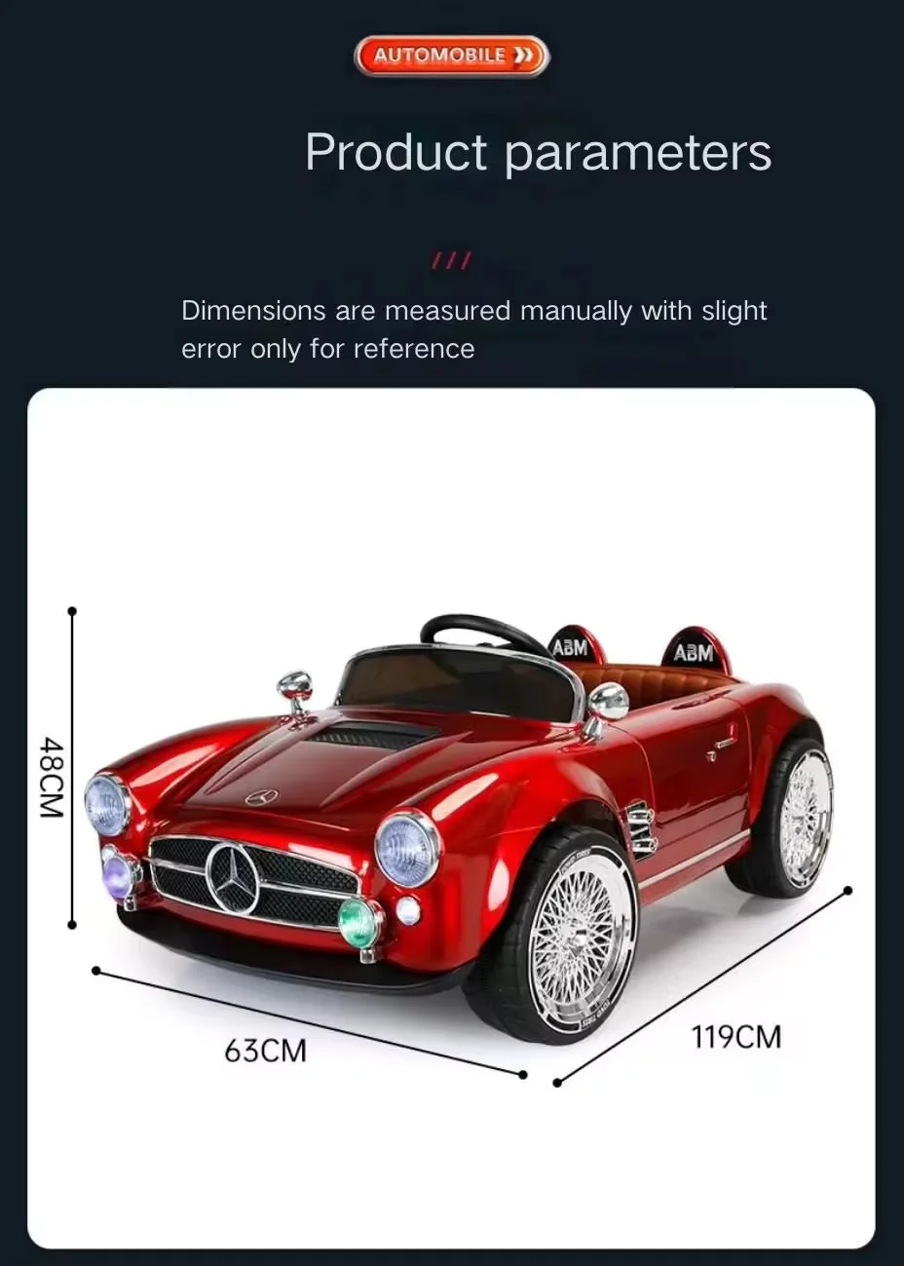The width and height of the screenshot is (904, 1266).
Task: Click the Mercedes star emblem on grille
Action: (x=234, y=877)
